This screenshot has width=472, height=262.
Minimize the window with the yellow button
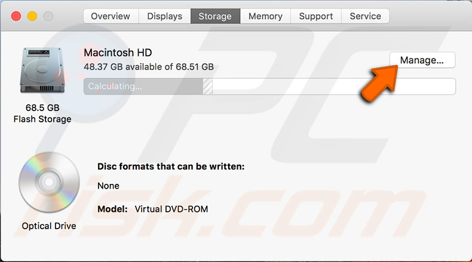(x=32, y=16)
